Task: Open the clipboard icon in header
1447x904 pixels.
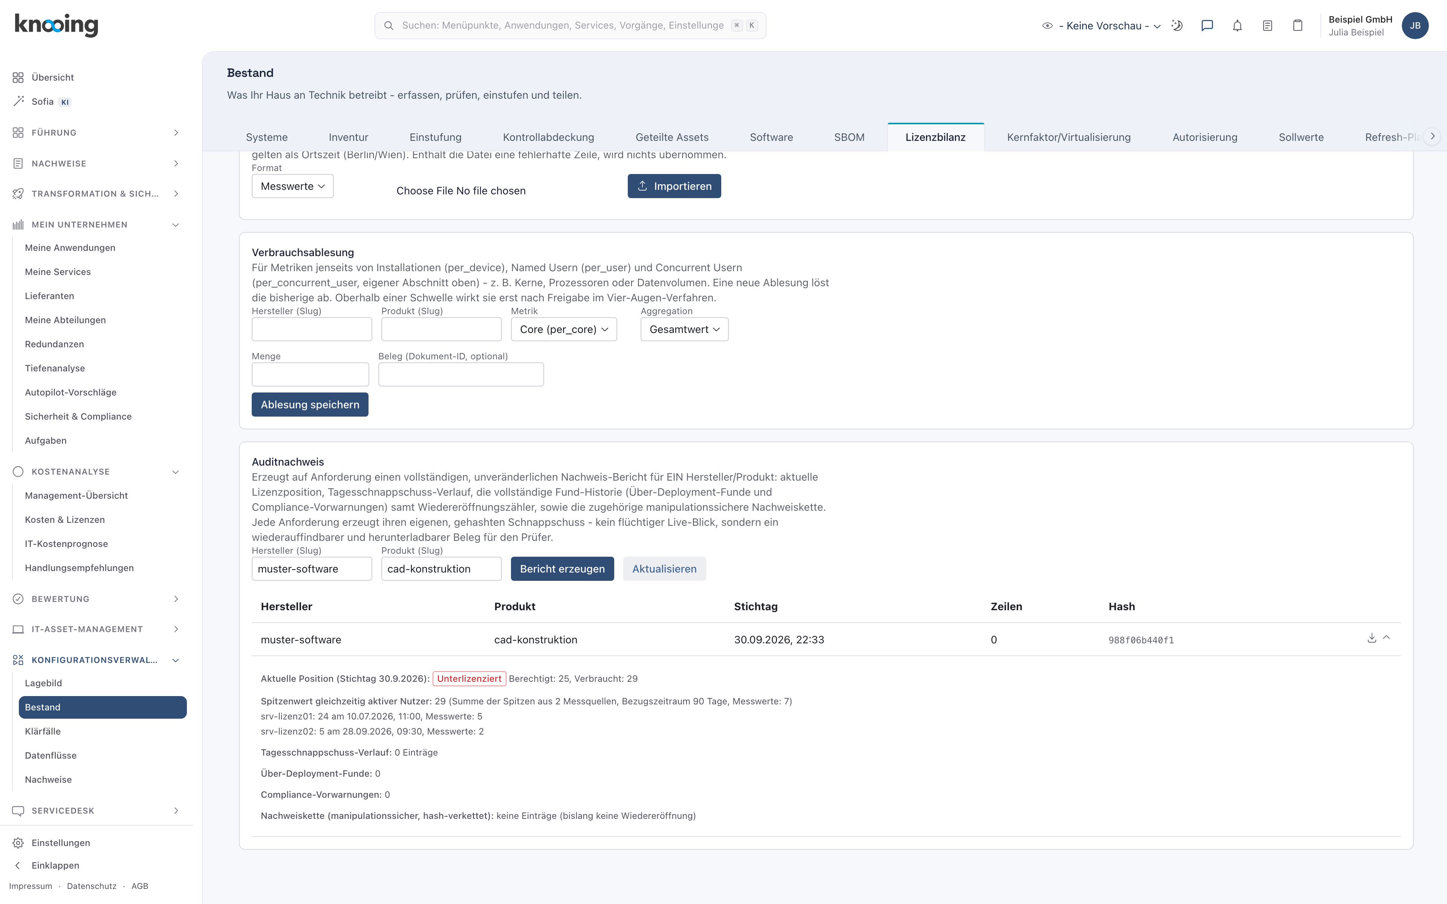Action: pyautogui.click(x=1297, y=26)
